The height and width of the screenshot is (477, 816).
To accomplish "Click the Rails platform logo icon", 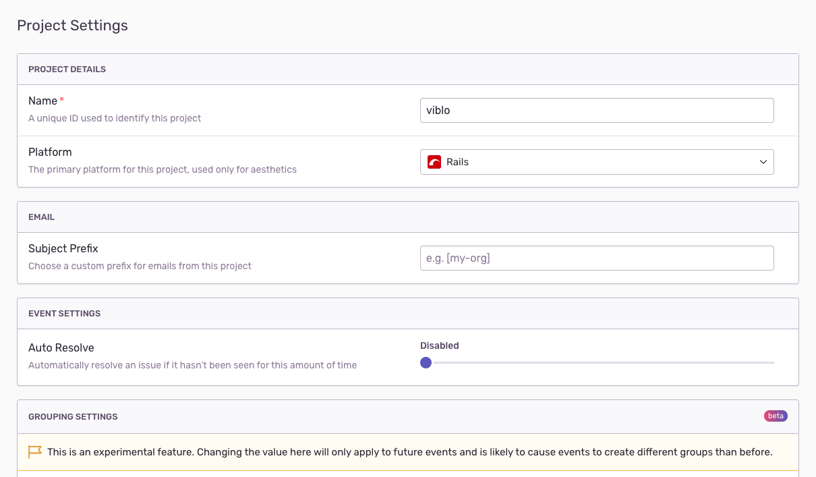I will (434, 162).
